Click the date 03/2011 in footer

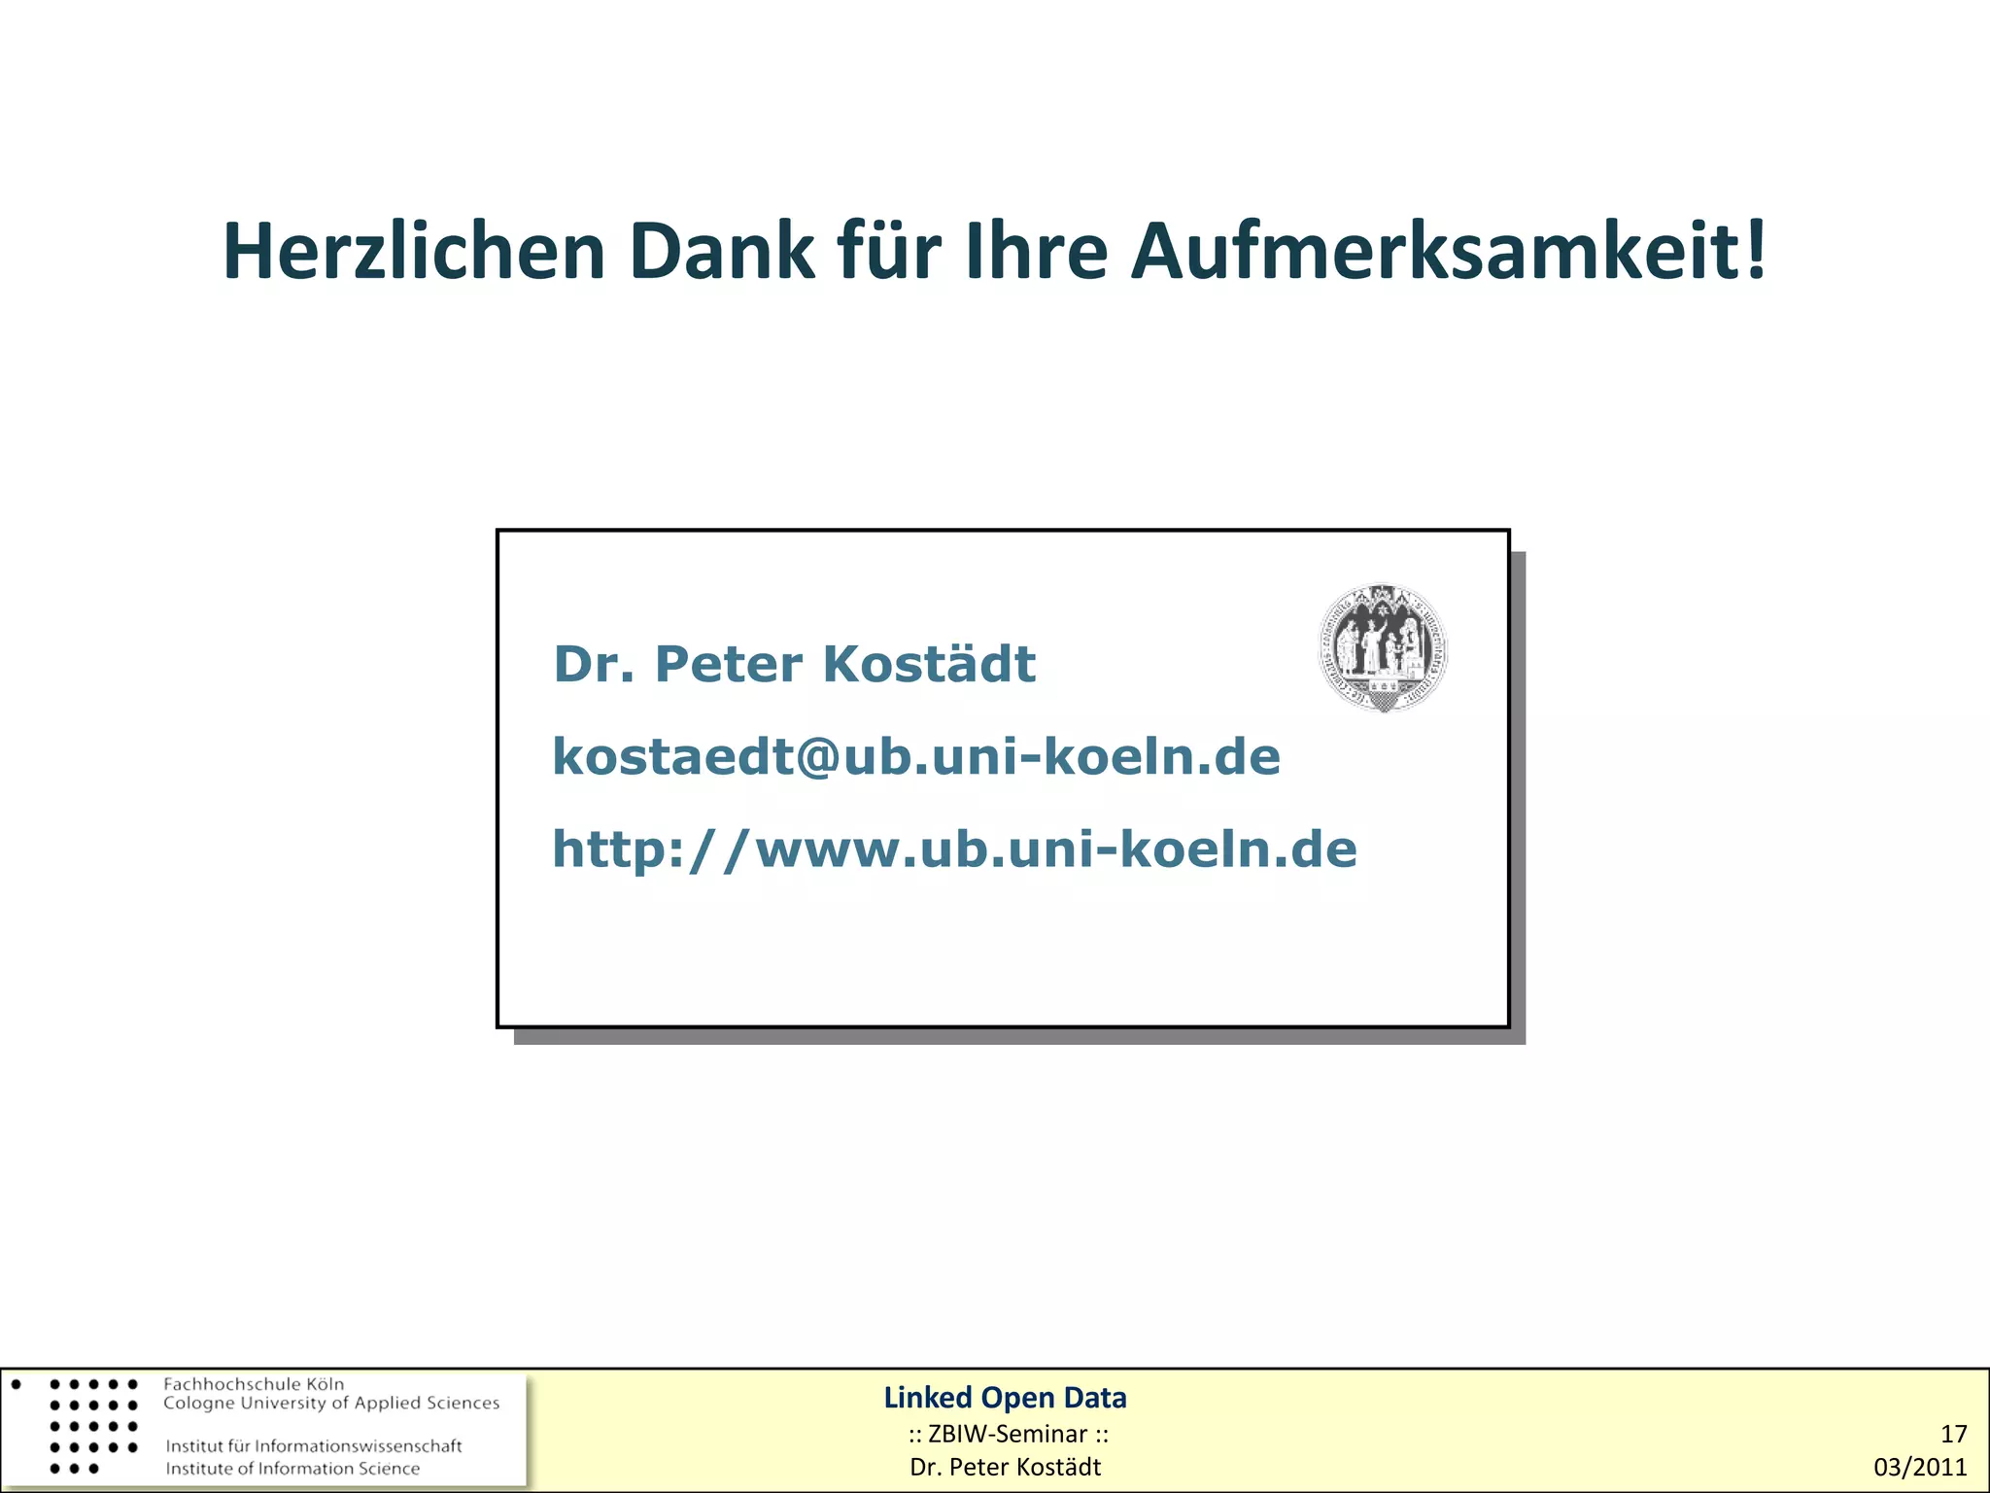pos(1920,1467)
